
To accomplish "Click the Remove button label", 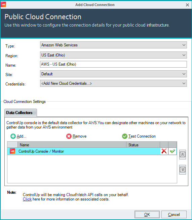I will pos(79,136).
